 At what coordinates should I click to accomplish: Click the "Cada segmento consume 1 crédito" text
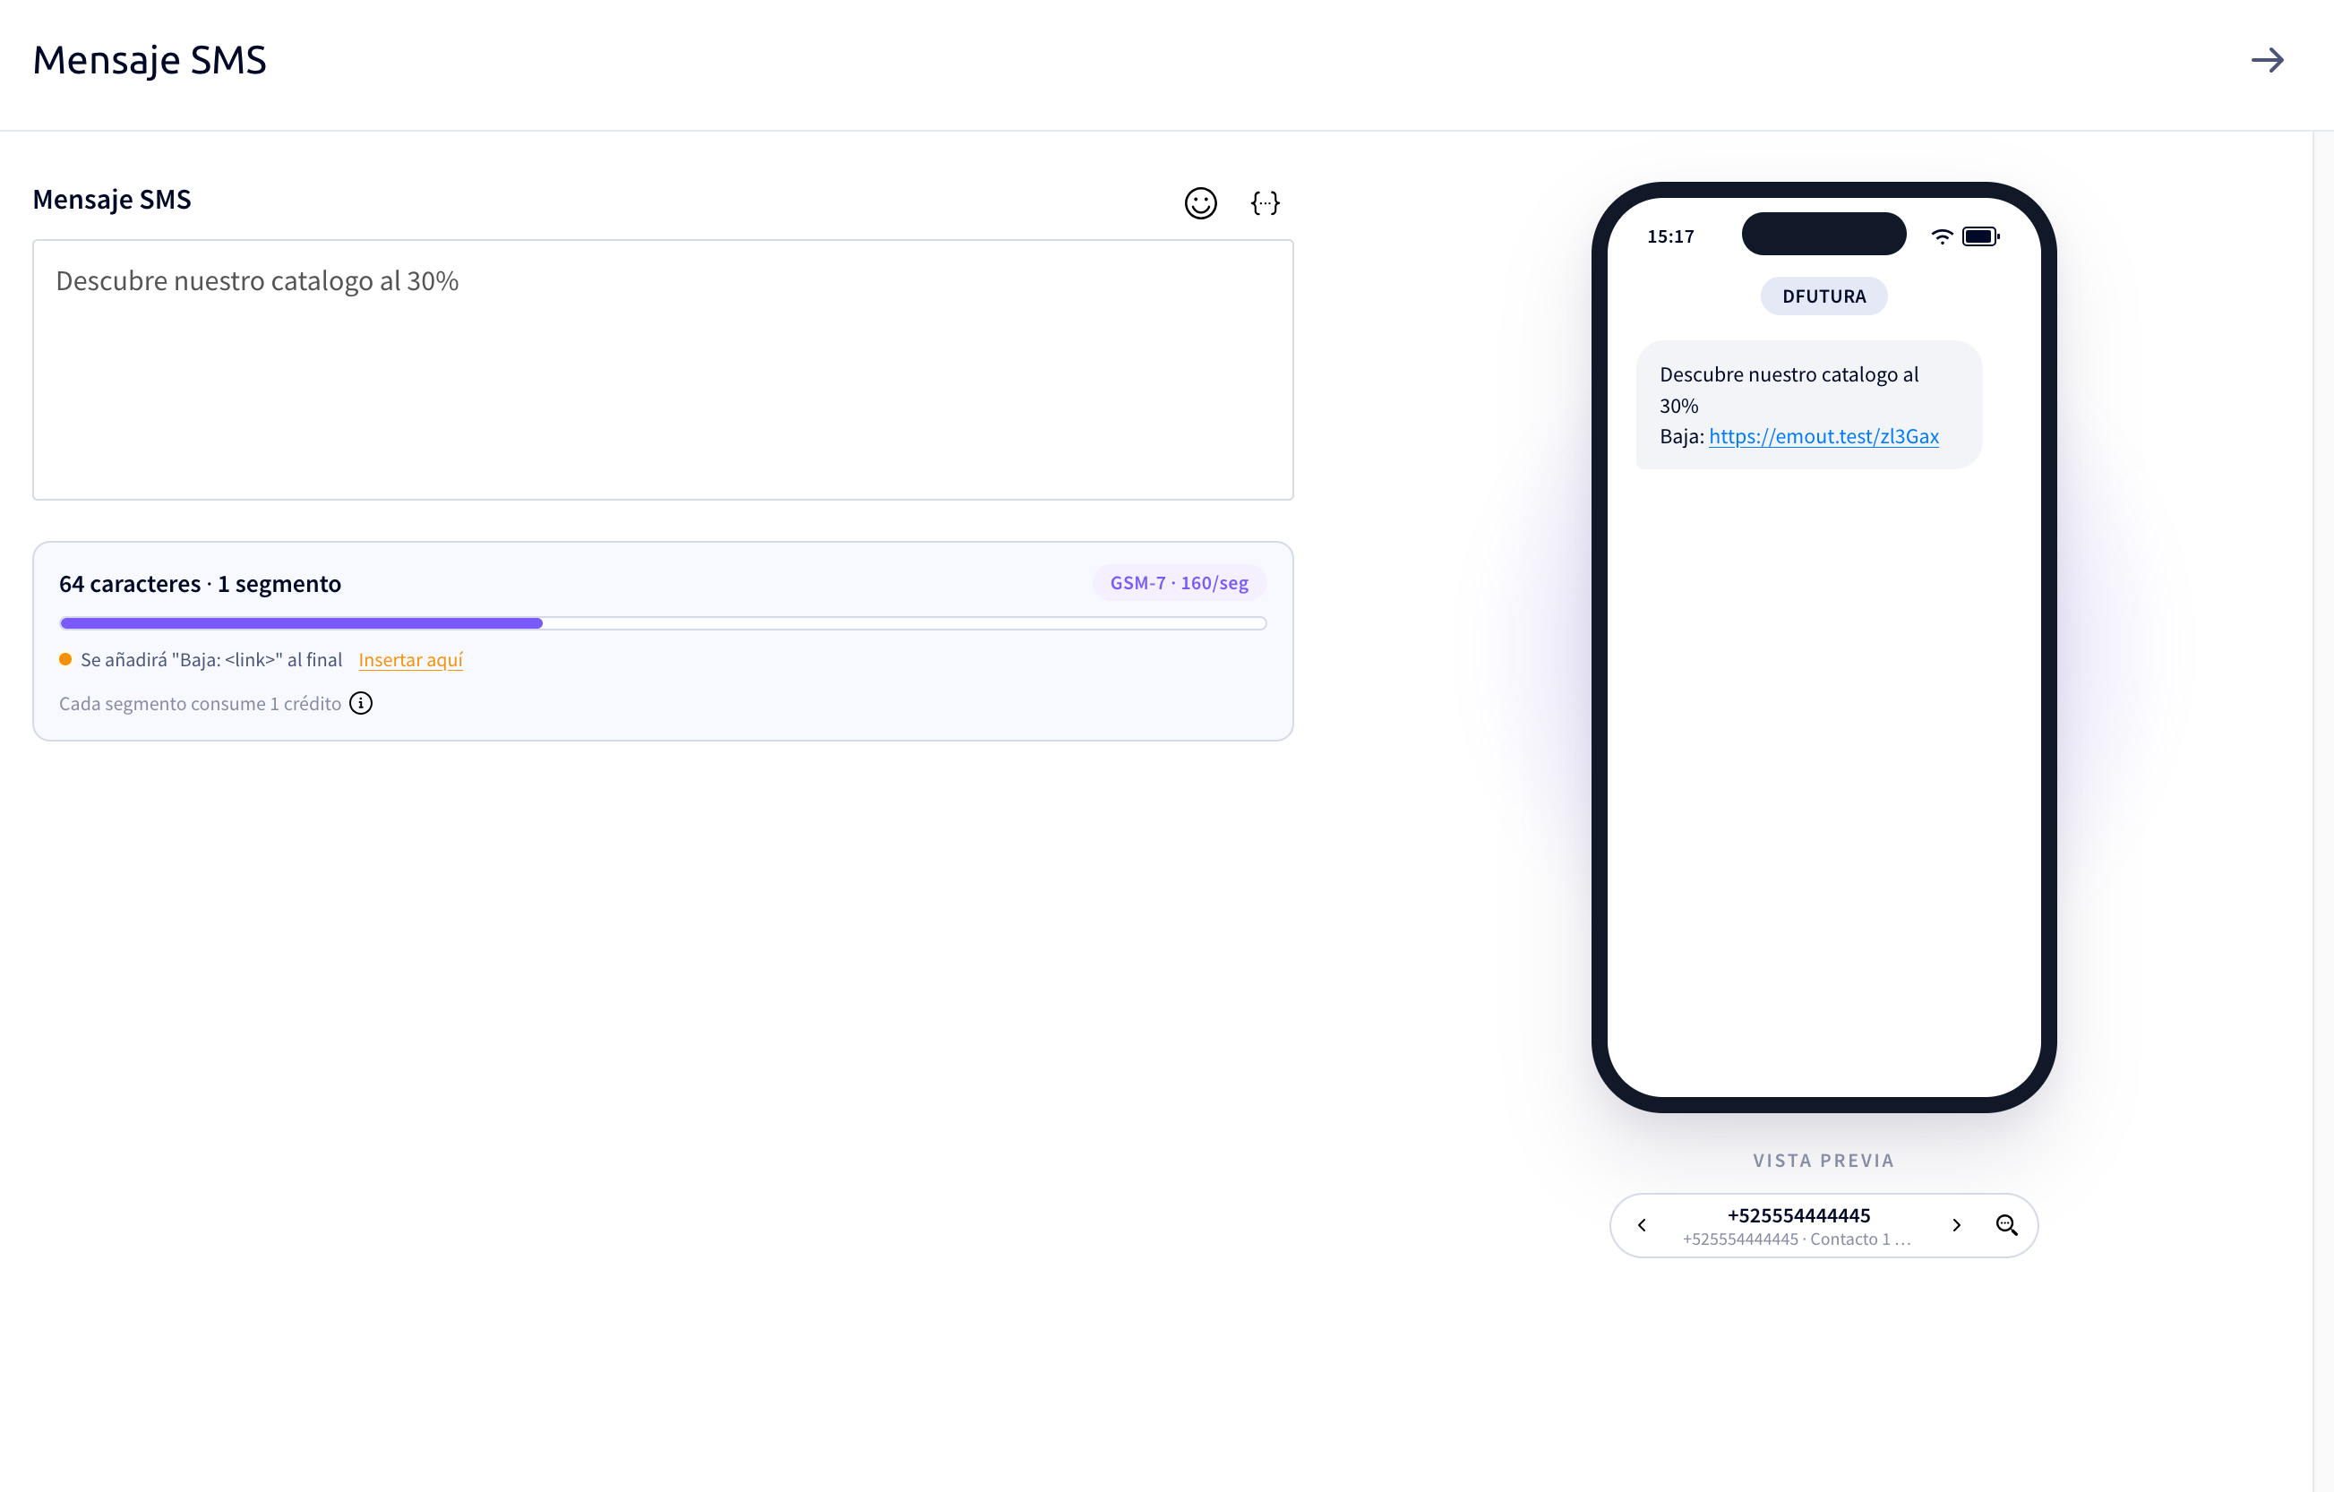click(200, 703)
